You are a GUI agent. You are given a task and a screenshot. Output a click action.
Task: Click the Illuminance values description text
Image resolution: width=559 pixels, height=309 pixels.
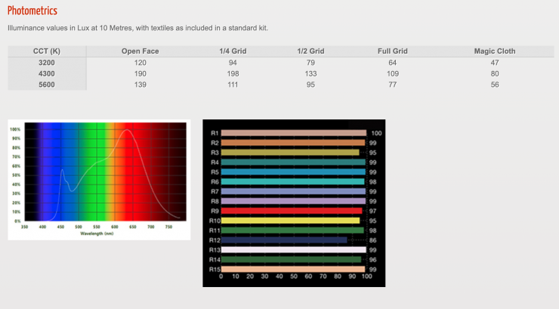click(137, 28)
